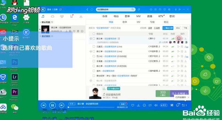
Task: Start listen-to-identify microphone icon
Action: 139,9
